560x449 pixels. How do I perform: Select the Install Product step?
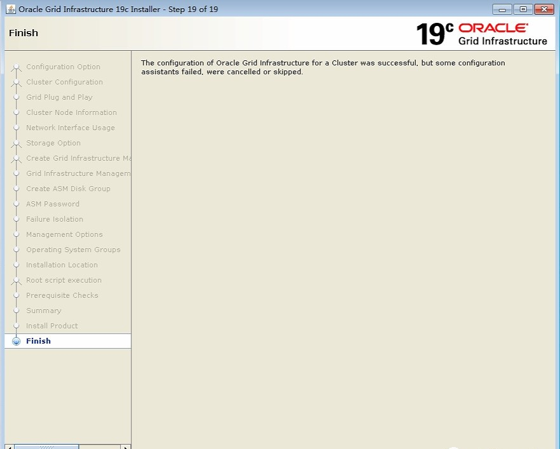click(x=52, y=326)
